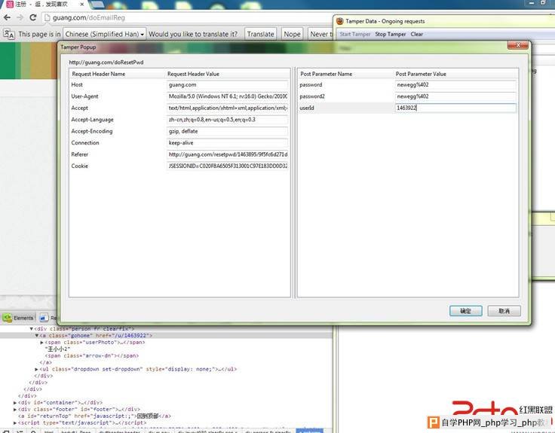Click the browser forward arrow
555x433 pixels.
(20, 17)
